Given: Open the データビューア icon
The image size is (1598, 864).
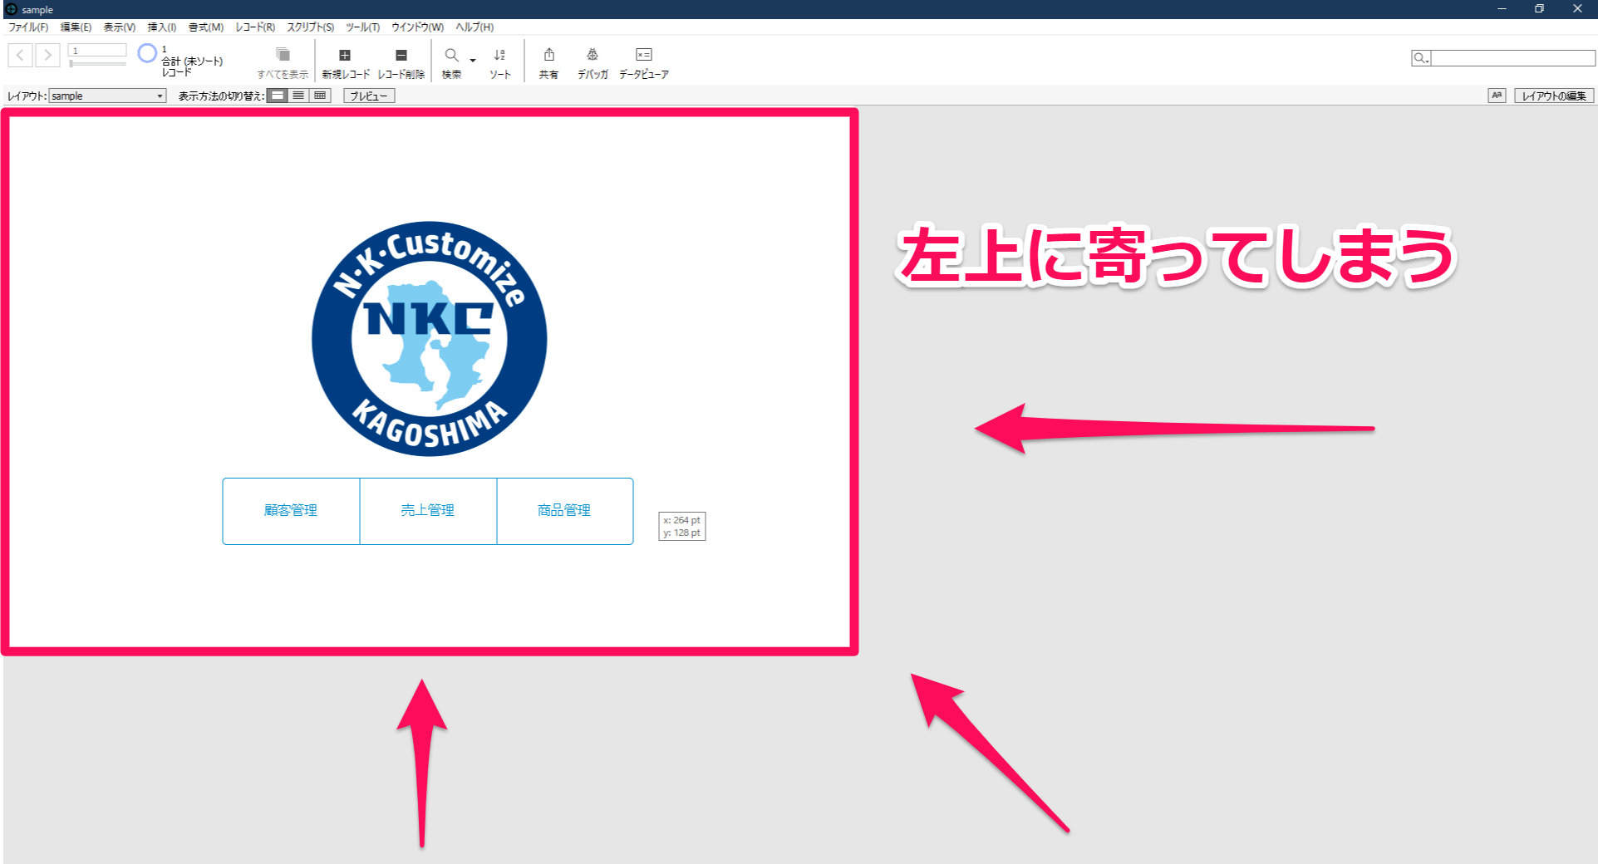Looking at the screenshot, I should pyautogui.click(x=643, y=55).
